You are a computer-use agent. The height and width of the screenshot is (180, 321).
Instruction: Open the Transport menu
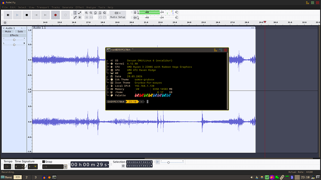coord(43,7)
